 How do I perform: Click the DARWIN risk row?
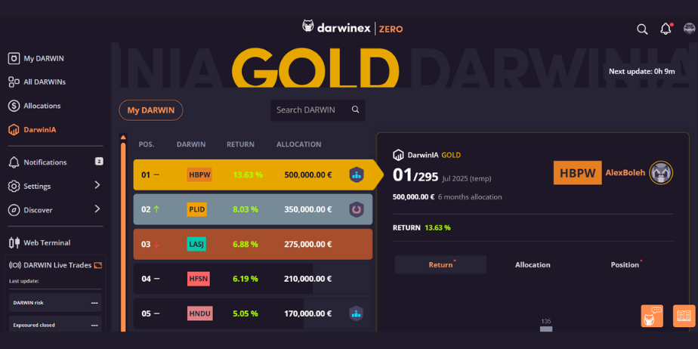(x=55, y=303)
